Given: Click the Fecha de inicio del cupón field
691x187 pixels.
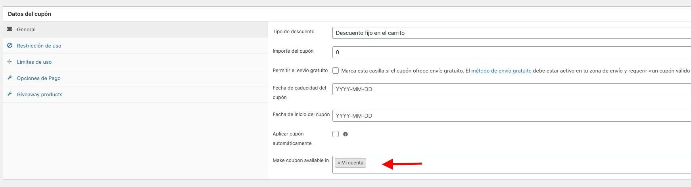Looking at the screenshot, I should pos(512,116).
